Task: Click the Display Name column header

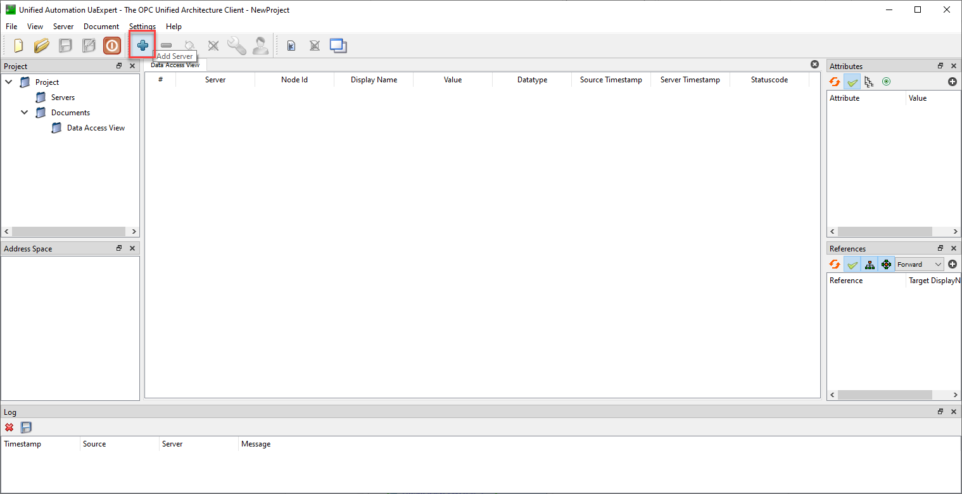Action: 374,80
